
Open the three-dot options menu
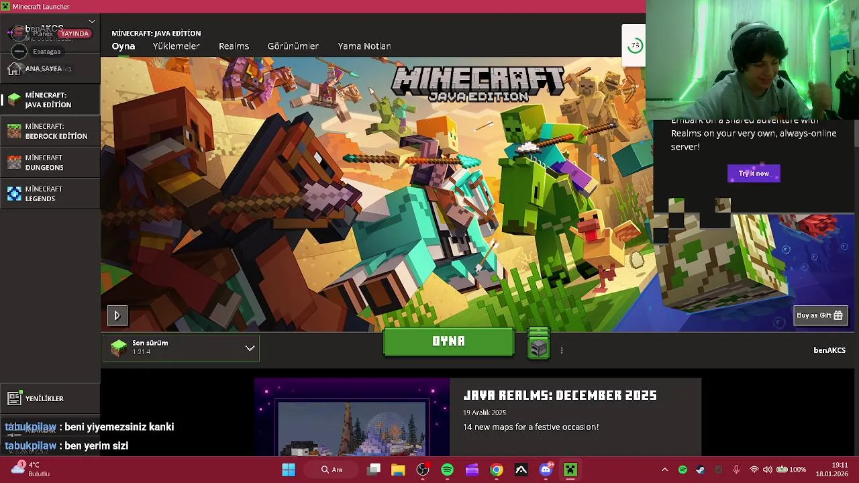[x=562, y=350]
